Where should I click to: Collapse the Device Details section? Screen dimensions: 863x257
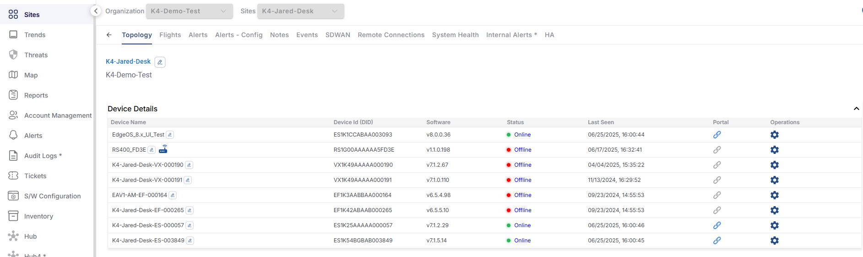(856, 109)
